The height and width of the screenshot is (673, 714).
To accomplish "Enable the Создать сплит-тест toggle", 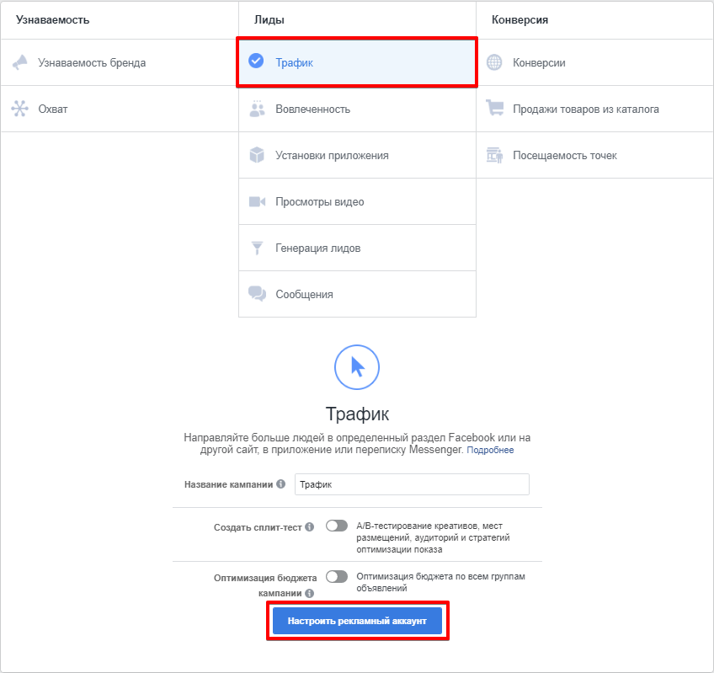I will (x=336, y=526).
